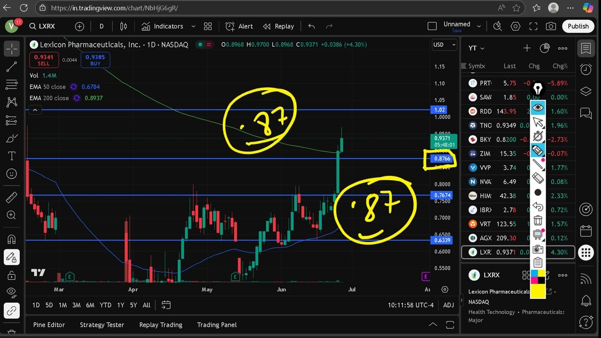The width and height of the screenshot is (601, 338).
Task: Open the watchlist more options menu
Action: click(562, 48)
